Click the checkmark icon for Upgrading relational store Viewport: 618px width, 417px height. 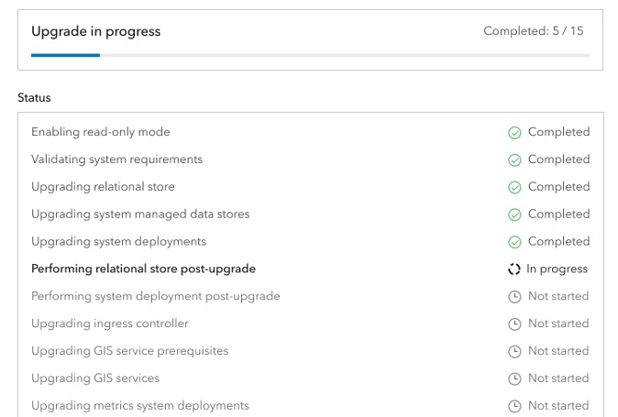(514, 187)
